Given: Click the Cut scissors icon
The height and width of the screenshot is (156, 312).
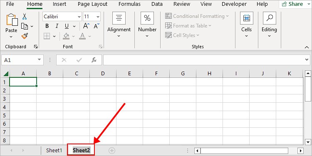Looking at the screenshot, I should tap(25, 16).
